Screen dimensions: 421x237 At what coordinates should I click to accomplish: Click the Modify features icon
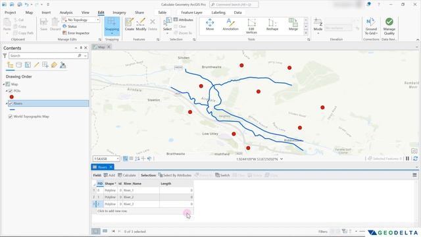click(x=141, y=24)
